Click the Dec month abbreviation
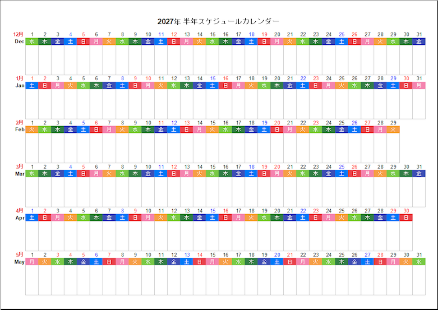This screenshot has width=438, height=310. tap(19, 41)
